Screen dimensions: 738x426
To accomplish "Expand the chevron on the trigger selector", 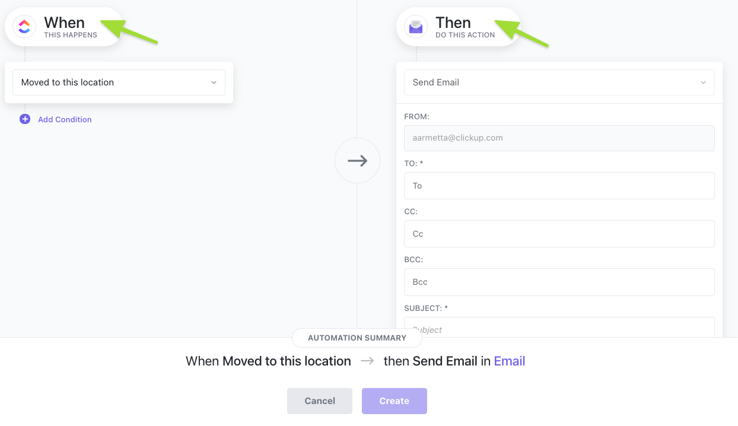I will 214,83.
